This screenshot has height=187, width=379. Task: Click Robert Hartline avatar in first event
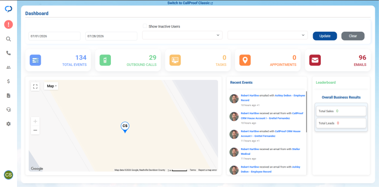click(234, 98)
